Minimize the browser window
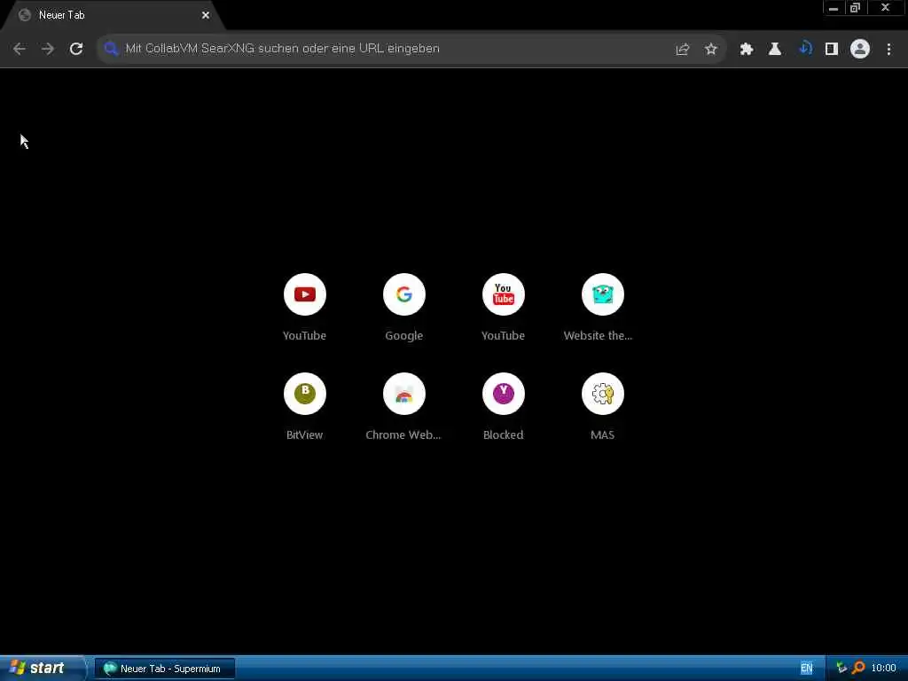The image size is (908, 681). click(834, 8)
